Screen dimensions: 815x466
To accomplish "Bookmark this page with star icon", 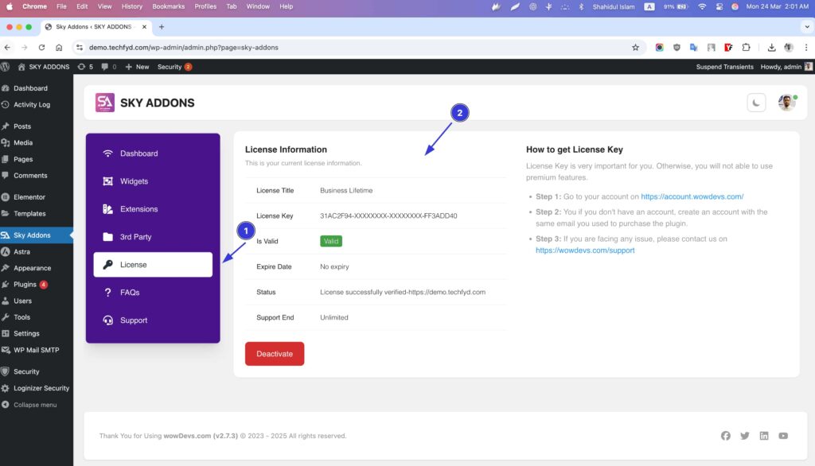I will 635,47.
